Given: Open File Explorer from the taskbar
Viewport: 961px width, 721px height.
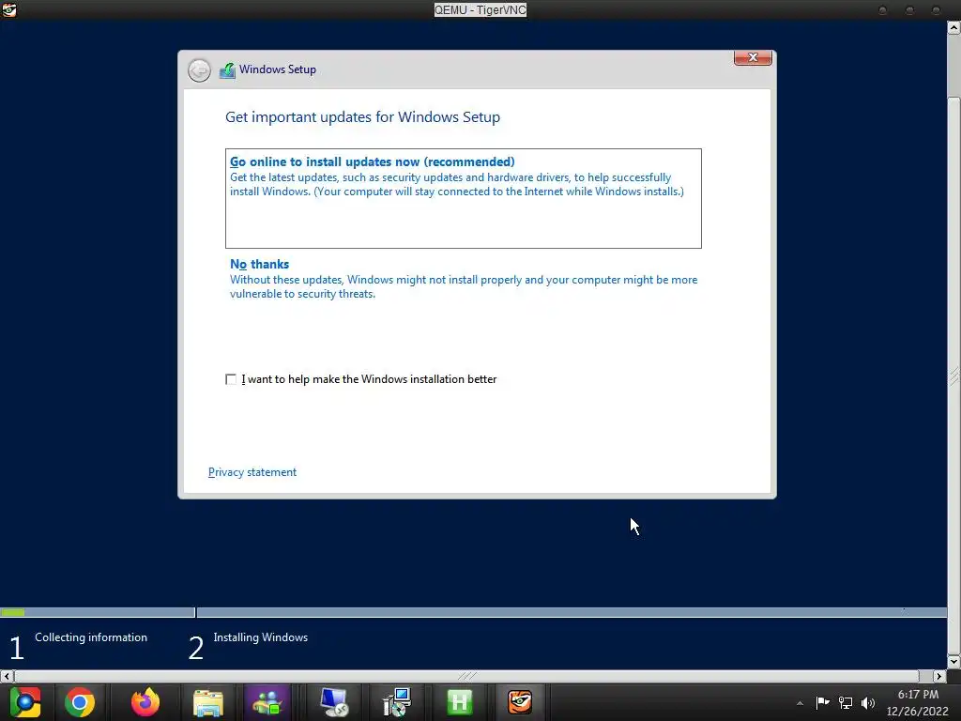Looking at the screenshot, I should tap(208, 702).
